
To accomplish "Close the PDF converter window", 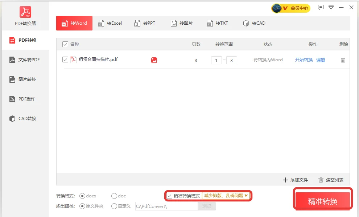I will [351, 7].
